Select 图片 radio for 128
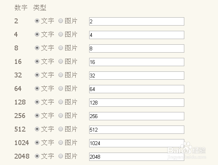218x165 pixels. [x=61, y=102]
